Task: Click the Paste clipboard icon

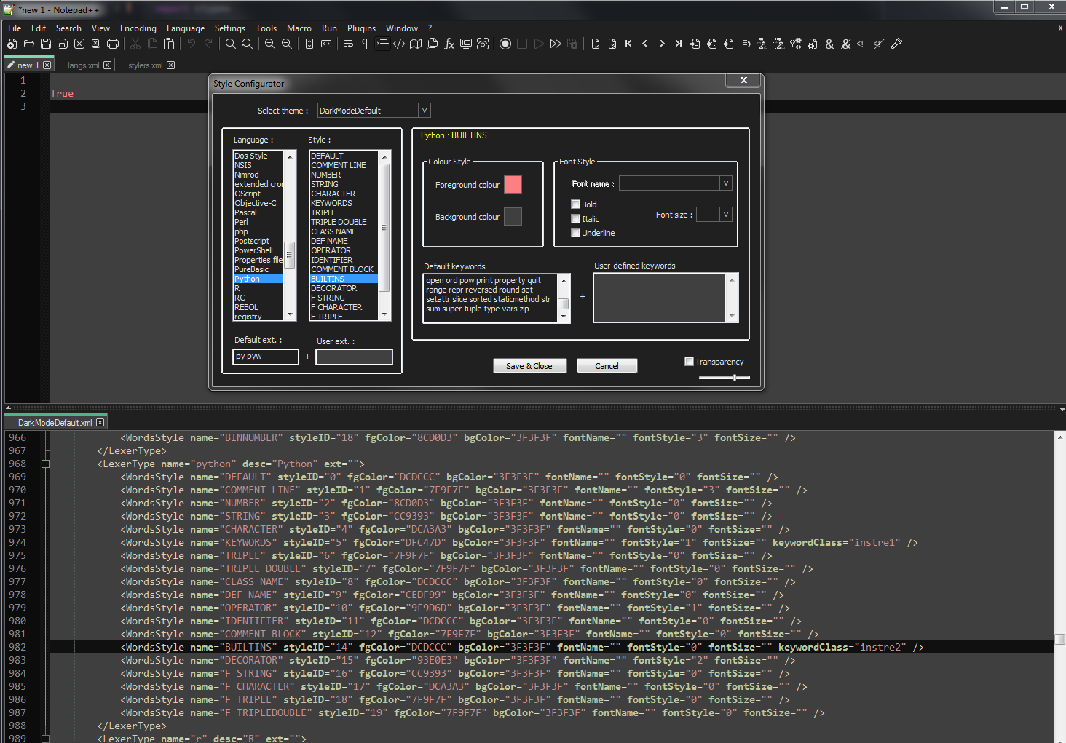Action: [169, 44]
